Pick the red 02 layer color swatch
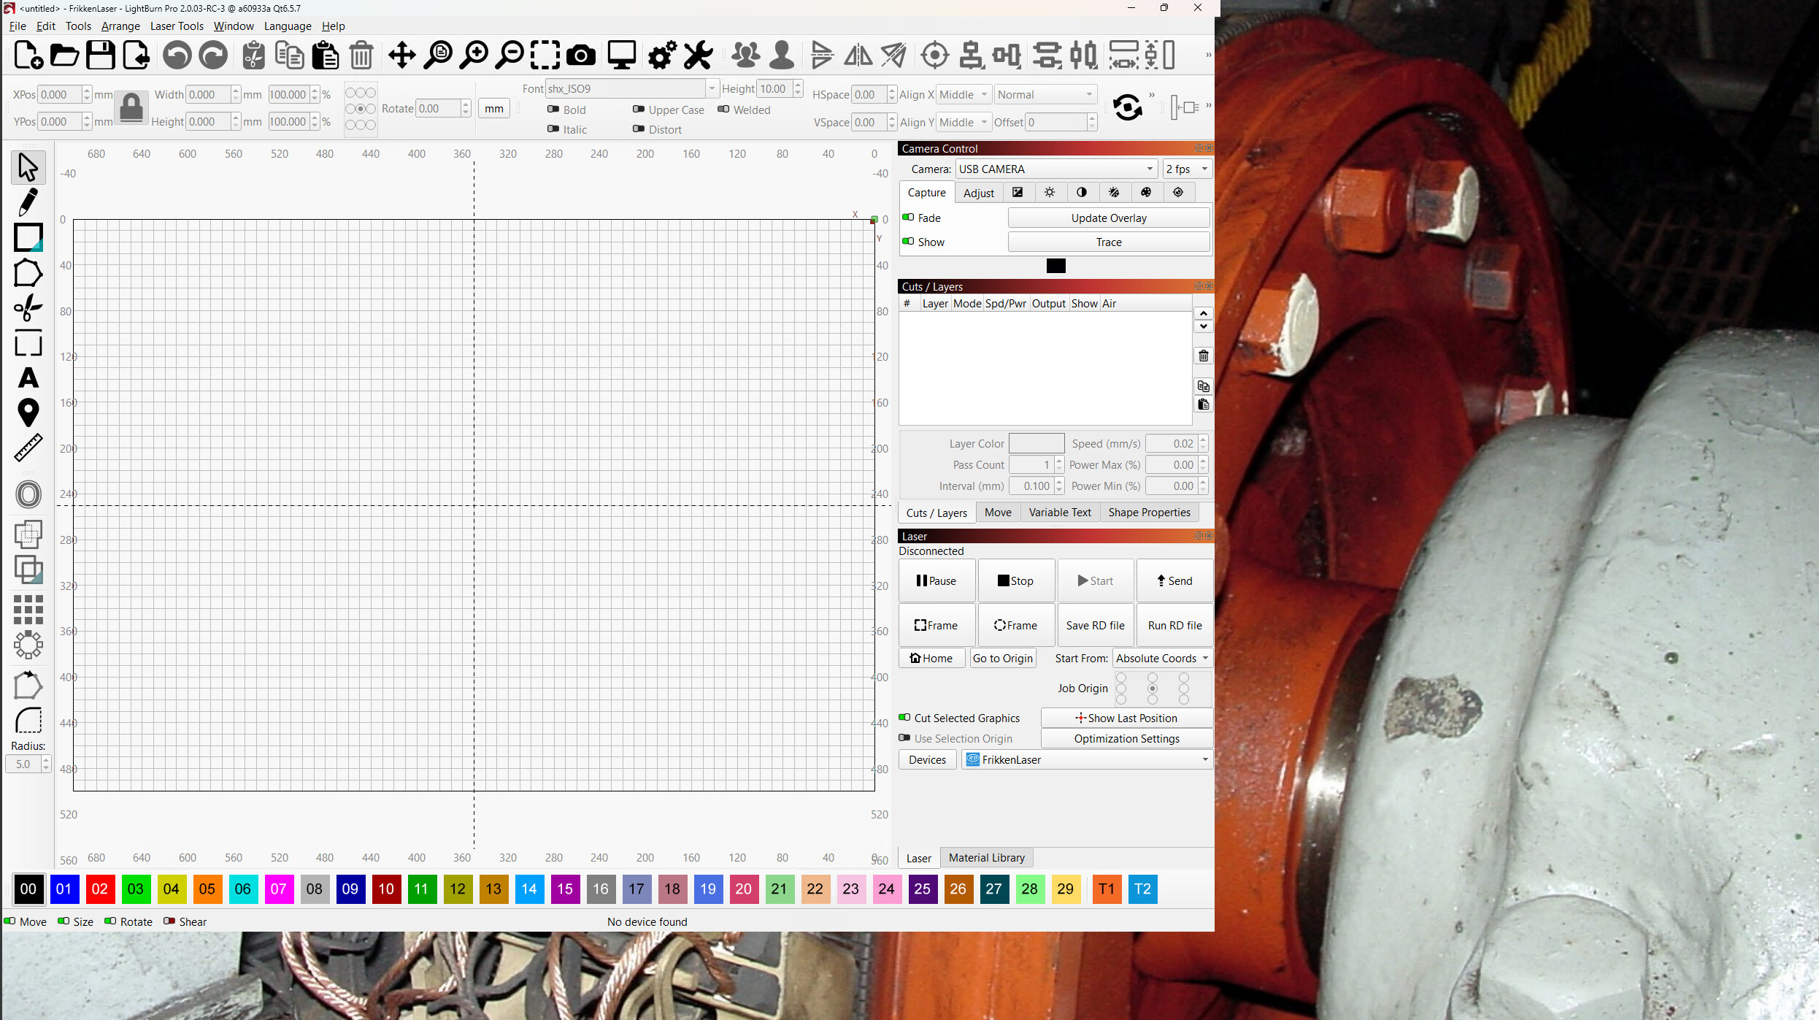 99,889
